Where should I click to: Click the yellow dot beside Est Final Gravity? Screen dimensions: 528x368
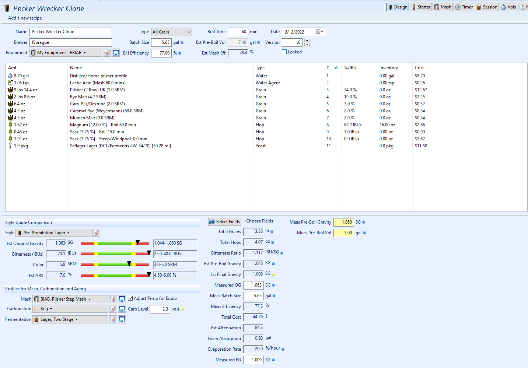pyautogui.click(x=273, y=274)
